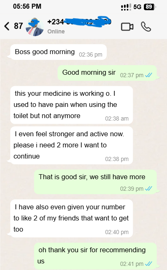Start a voice call using phone icon
The height and width of the screenshot is (270, 167).
click(146, 26)
